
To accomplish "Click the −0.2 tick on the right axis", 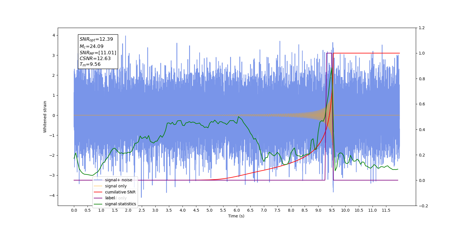I will tap(423, 206).
